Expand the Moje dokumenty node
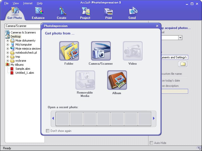 point(8,41)
